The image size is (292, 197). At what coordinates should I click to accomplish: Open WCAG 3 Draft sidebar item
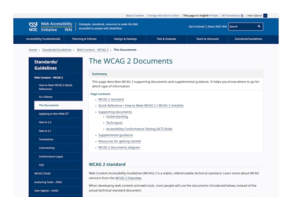click(42, 173)
